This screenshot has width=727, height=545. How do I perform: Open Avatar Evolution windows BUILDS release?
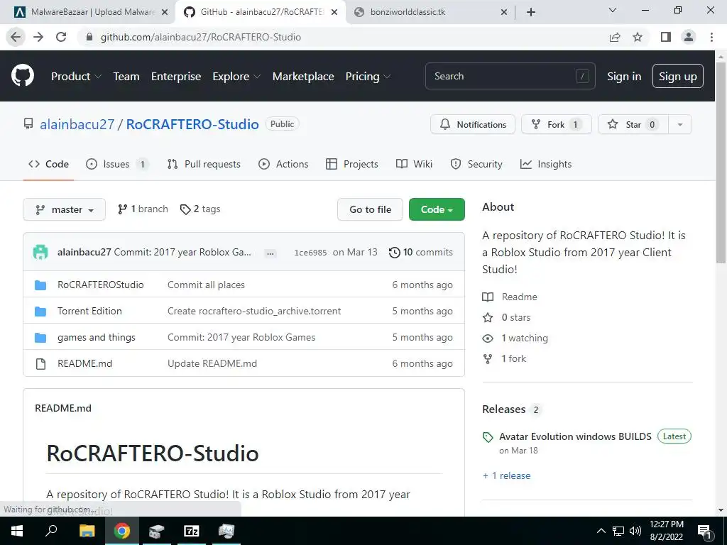coord(575,436)
